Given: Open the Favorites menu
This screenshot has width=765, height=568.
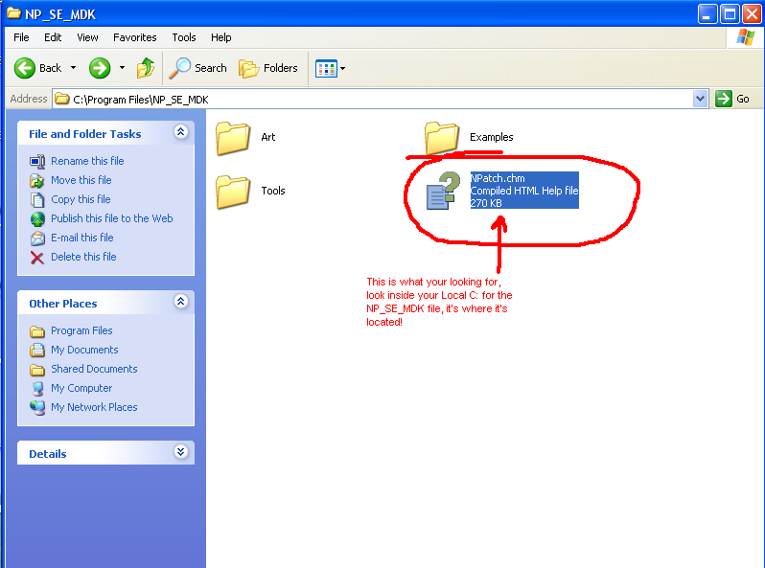Looking at the screenshot, I should coord(135,37).
